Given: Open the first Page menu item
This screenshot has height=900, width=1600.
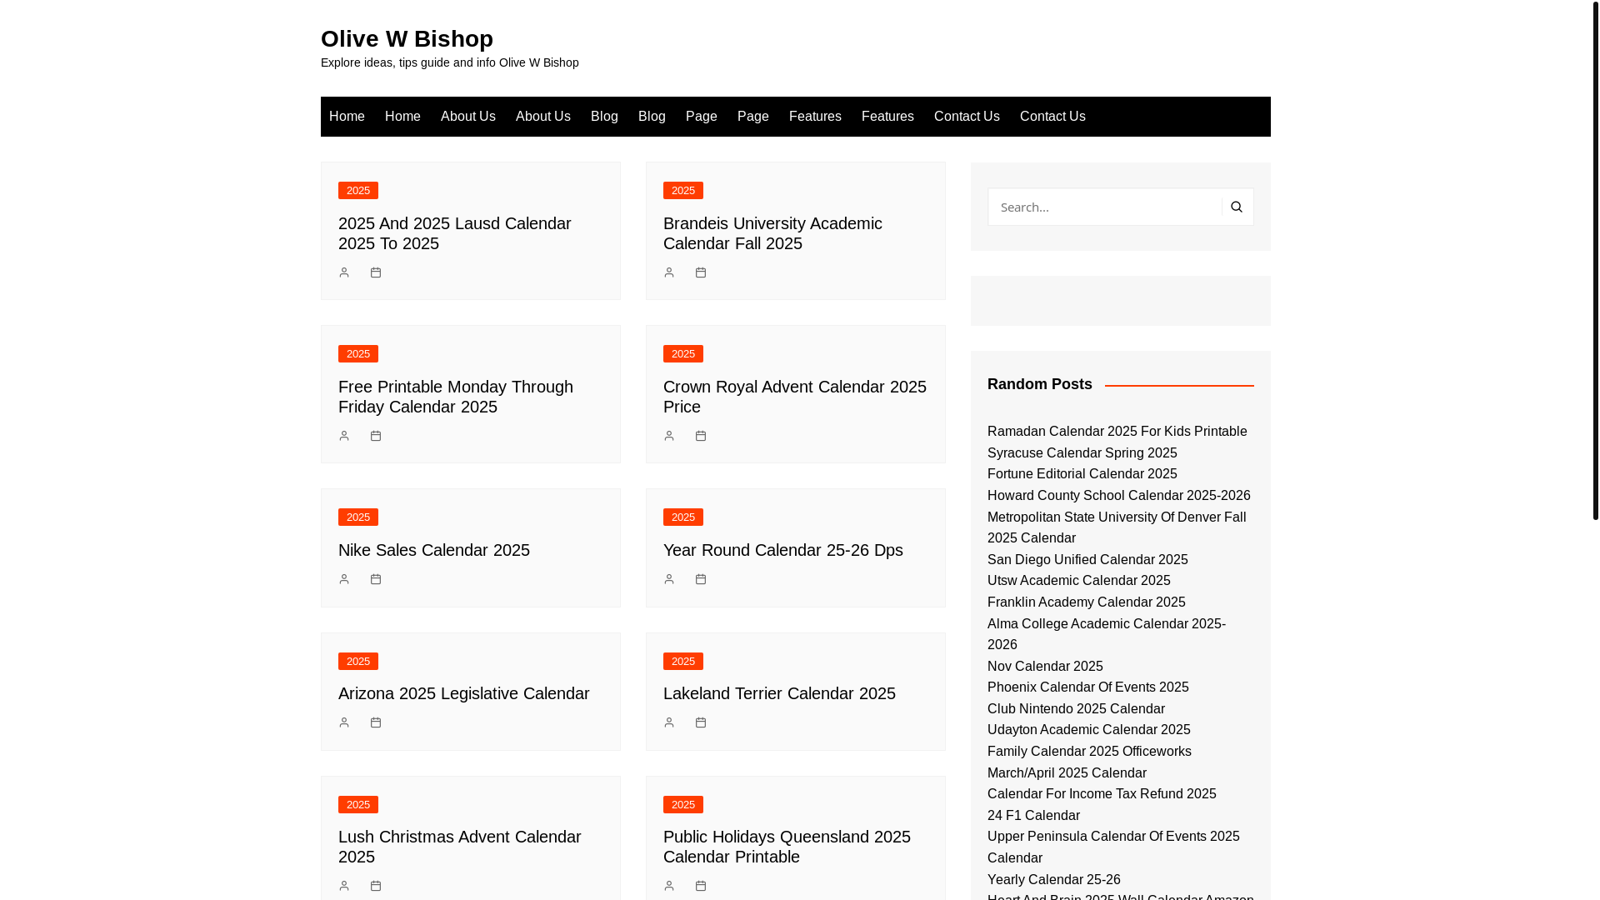Looking at the screenshot, I should [x=702, y=117].
